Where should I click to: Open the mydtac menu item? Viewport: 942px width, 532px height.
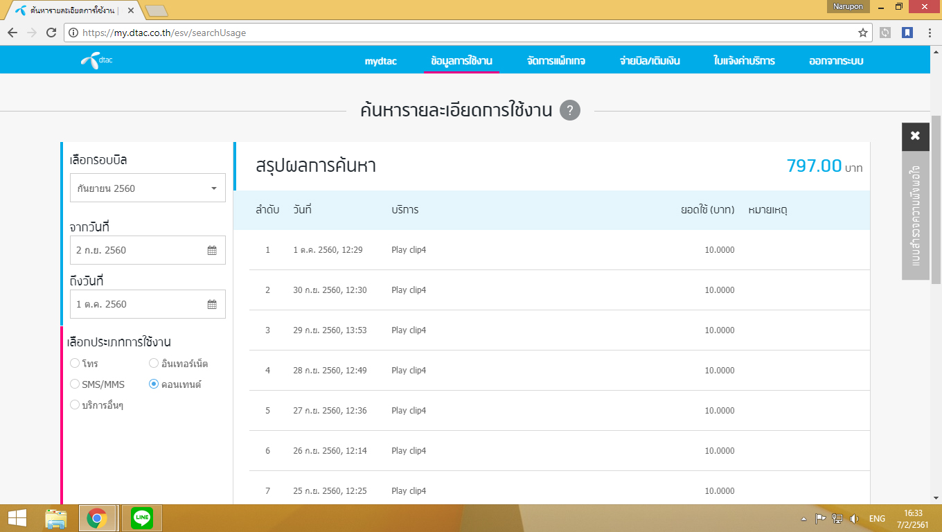[x=381, y=61]
